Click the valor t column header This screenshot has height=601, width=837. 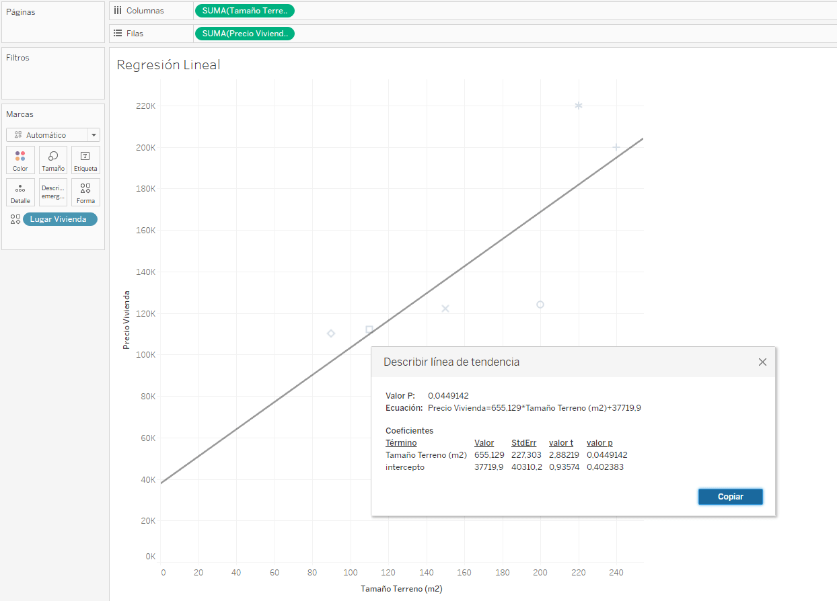click(x=561, y=443)
